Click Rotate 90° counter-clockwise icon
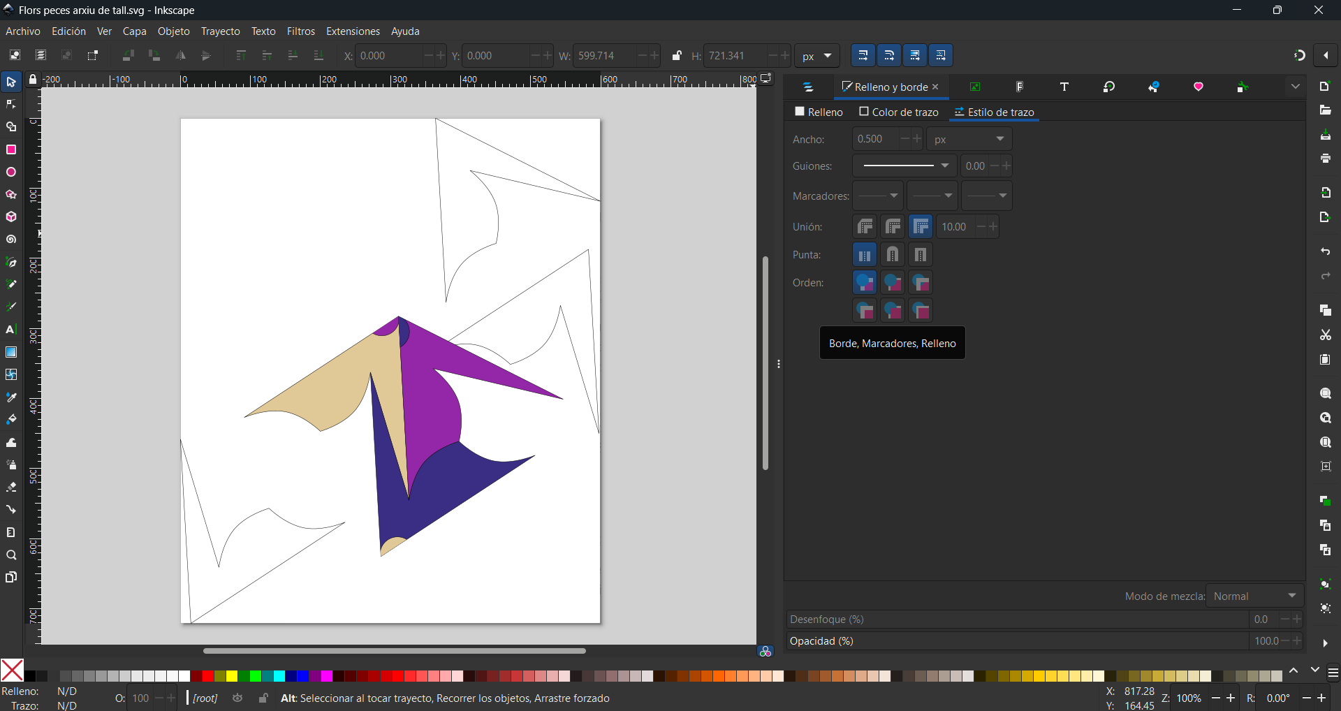The width and height of the screenshot is (1341, 711). [128, 56]
